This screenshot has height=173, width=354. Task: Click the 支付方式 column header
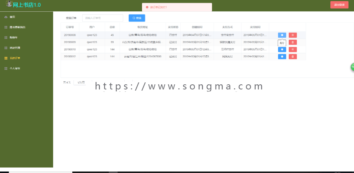pos(227,27)
